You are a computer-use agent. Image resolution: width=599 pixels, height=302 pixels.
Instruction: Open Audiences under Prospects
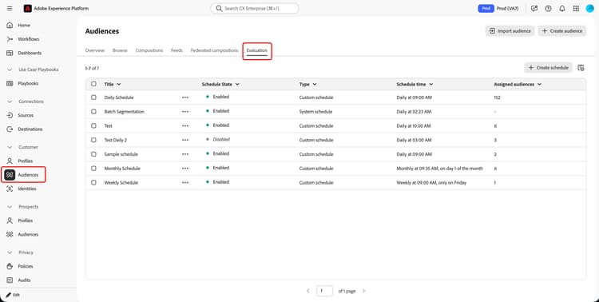click(28, 234)
